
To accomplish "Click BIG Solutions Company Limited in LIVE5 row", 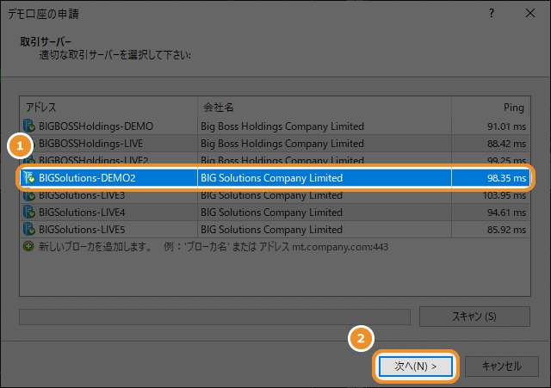I will pos(271,230).
